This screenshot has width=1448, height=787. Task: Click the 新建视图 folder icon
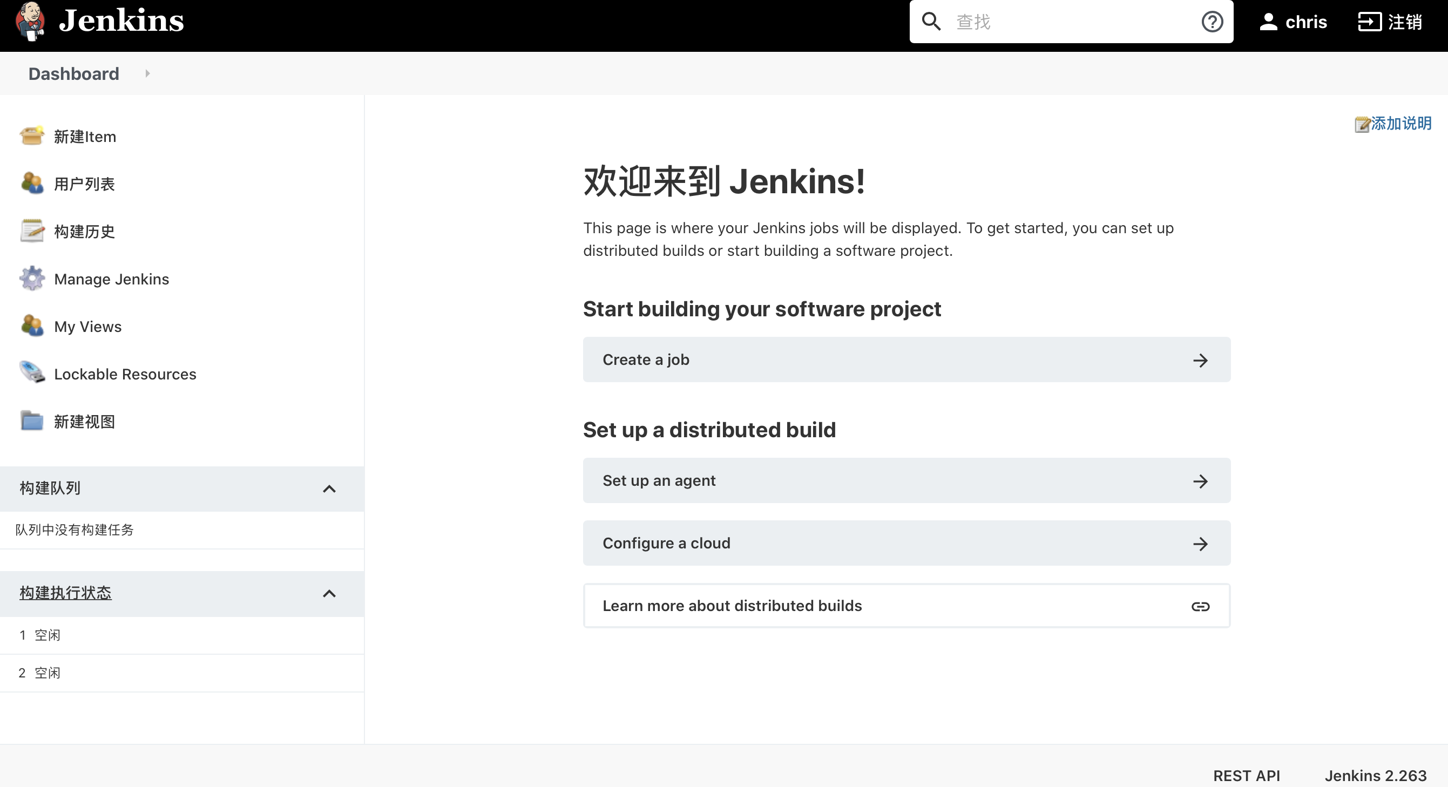click(32, 420)
